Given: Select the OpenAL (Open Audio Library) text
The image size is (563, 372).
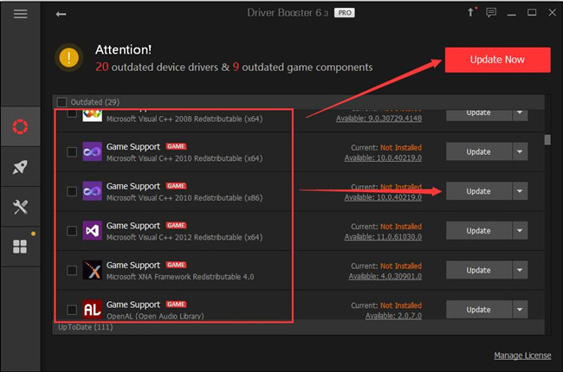Looking at the screenshot, I should click(155, 316).
